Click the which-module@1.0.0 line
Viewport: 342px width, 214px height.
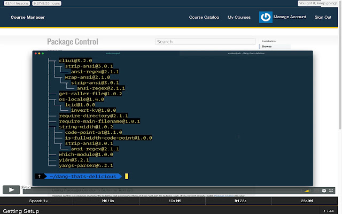click(x=86, y=155)
